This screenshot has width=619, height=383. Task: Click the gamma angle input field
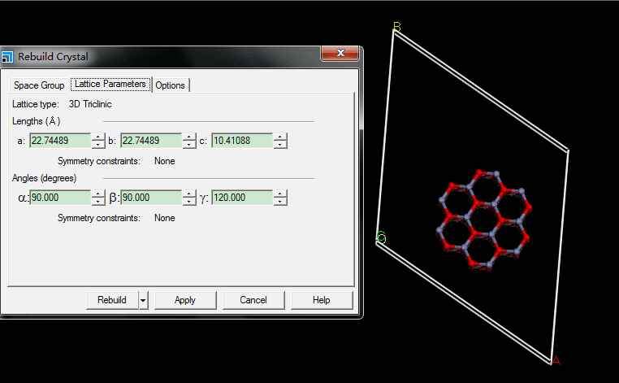pyautogui.click(x=242, y=198)
